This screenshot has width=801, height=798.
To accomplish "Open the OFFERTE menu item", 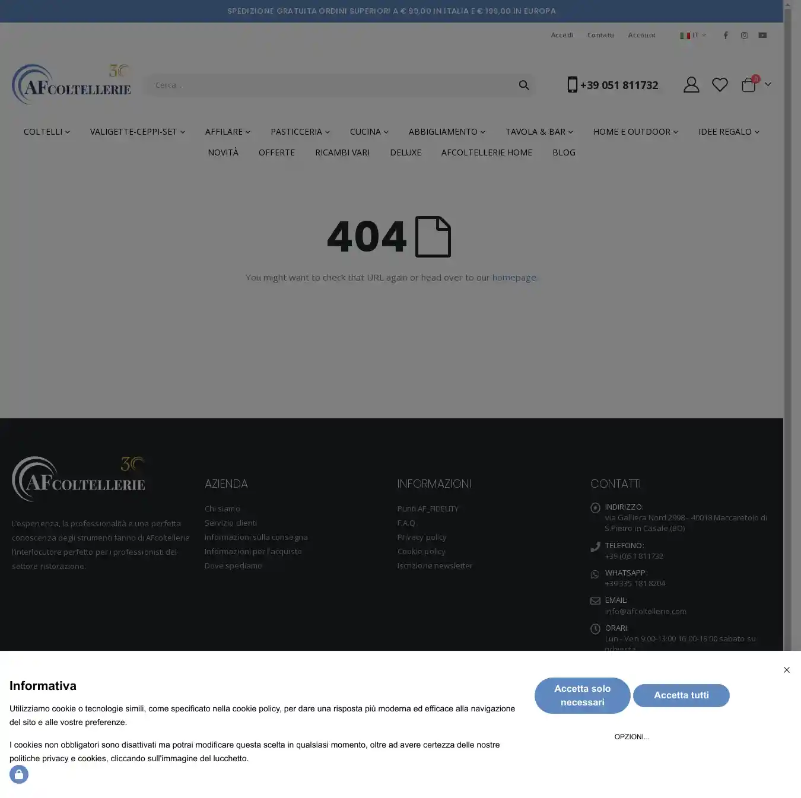I will coord(276,152).
